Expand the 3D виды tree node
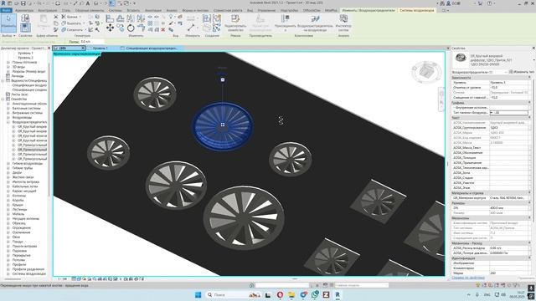The image size is (536, 301). (8, 67)
